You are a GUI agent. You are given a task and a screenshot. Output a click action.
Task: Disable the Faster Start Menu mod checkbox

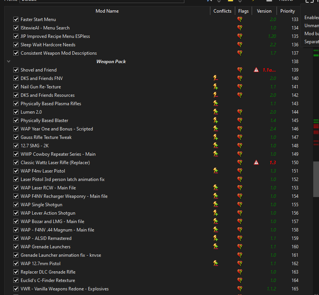16,20
